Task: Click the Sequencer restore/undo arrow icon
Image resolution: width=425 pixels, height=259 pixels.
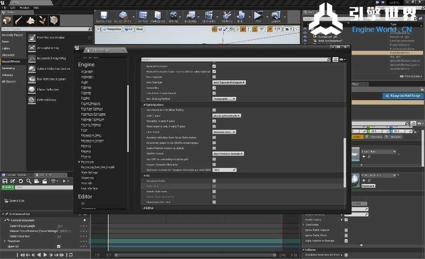Action: coord(21,181)
